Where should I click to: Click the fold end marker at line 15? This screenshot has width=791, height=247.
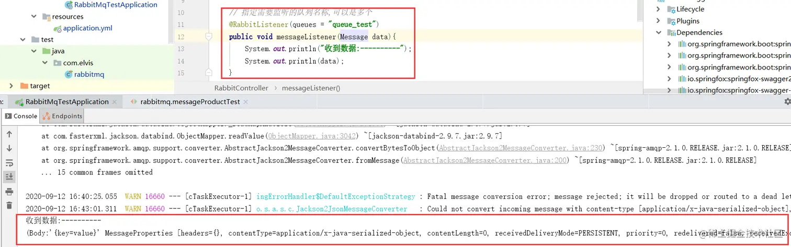pyautogui.click(x=209, y=72)
